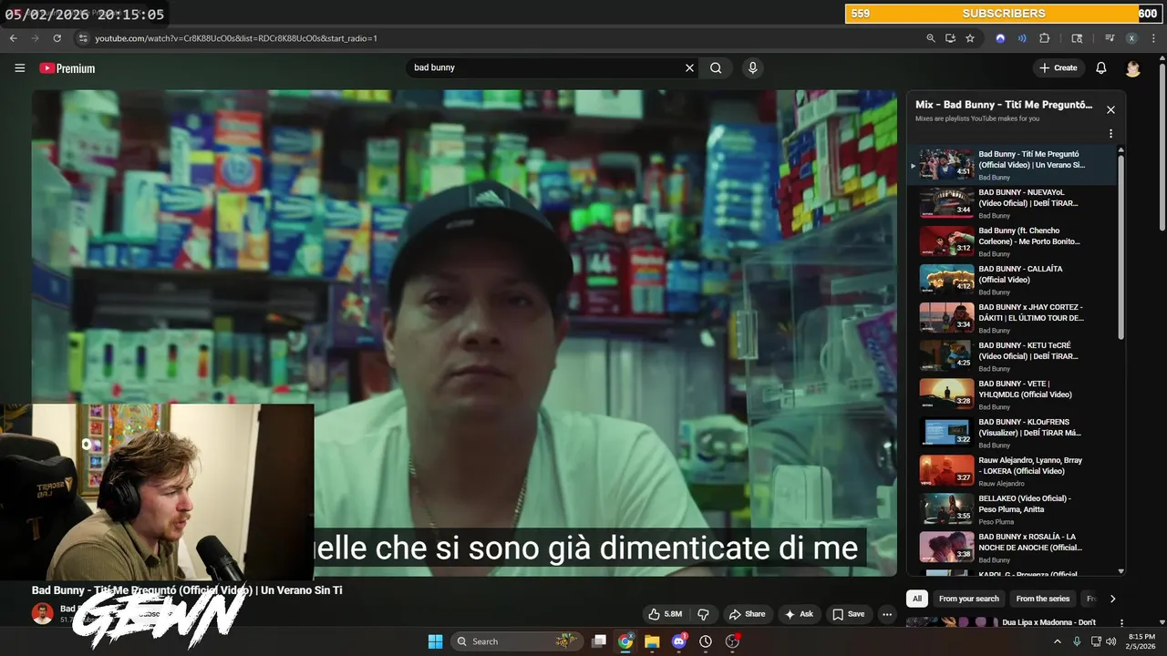Image resolution: width=1167 pixels, height=656 pixels.
Task: Click the main page vertical scrollbar
Action: (1162, 146)
